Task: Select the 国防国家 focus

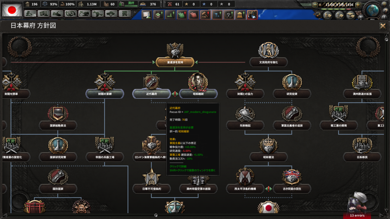Action: (x=58, y=189)
